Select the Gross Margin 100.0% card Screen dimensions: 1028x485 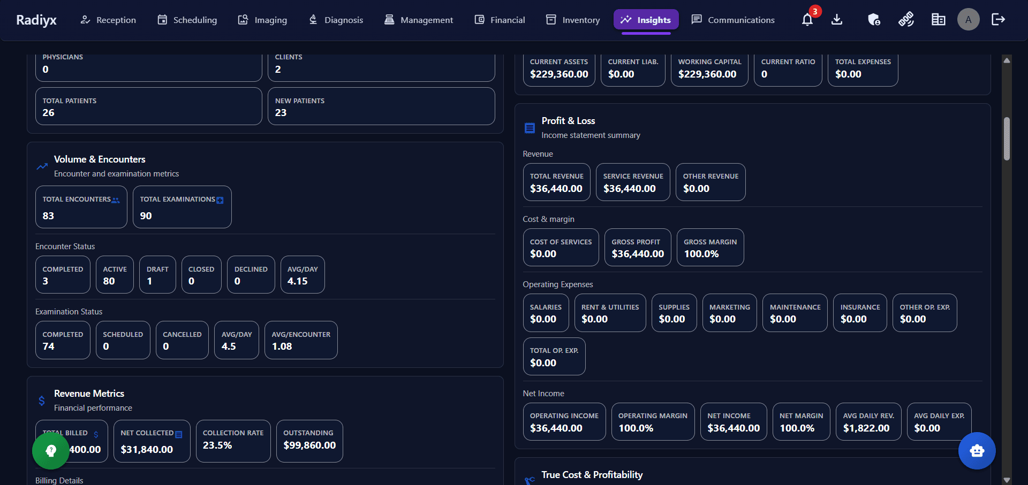click(710, 248)
